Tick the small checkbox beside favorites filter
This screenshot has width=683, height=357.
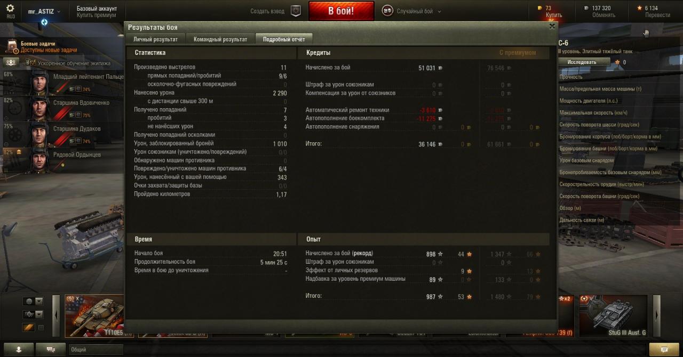click(x=41, y=327)
